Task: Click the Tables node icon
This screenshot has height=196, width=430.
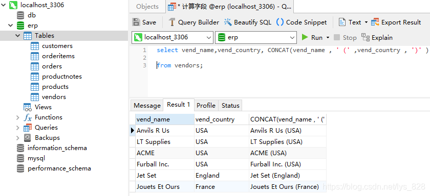Action: coord(28,36)
